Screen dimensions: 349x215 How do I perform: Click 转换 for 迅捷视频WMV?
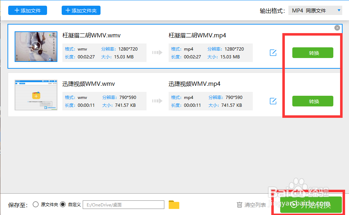[312, 101]
